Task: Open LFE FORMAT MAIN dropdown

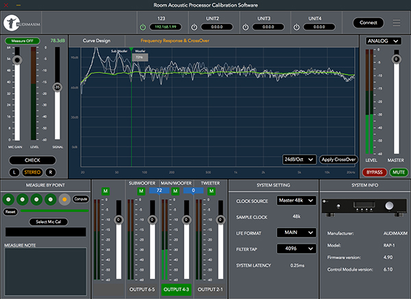Action: point(296,233)
